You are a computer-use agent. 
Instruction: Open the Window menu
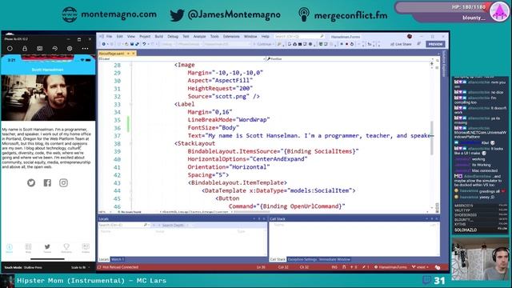point(250,37)
